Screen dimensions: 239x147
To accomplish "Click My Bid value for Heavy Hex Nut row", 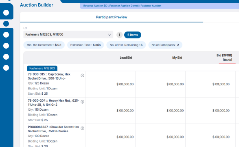I will click(x=175, y=111).
